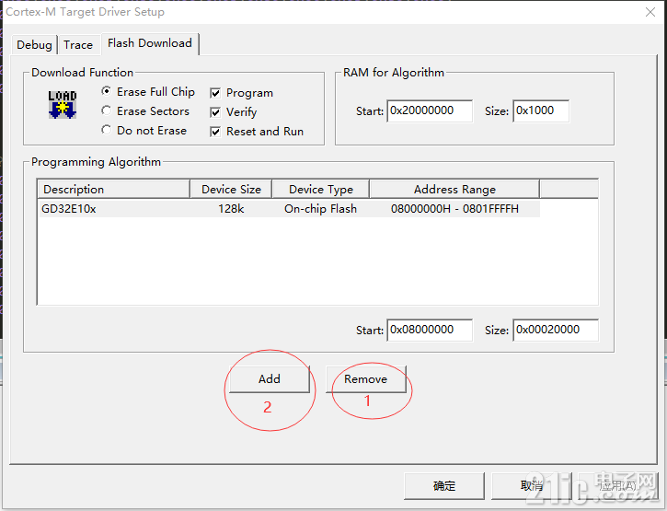
Task: Click the 应用(A) apply button
Action: tap(617, 486)
